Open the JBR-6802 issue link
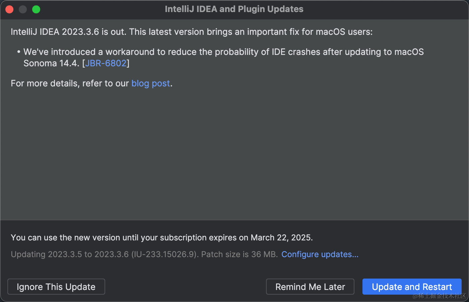 (x=106, y=63)
